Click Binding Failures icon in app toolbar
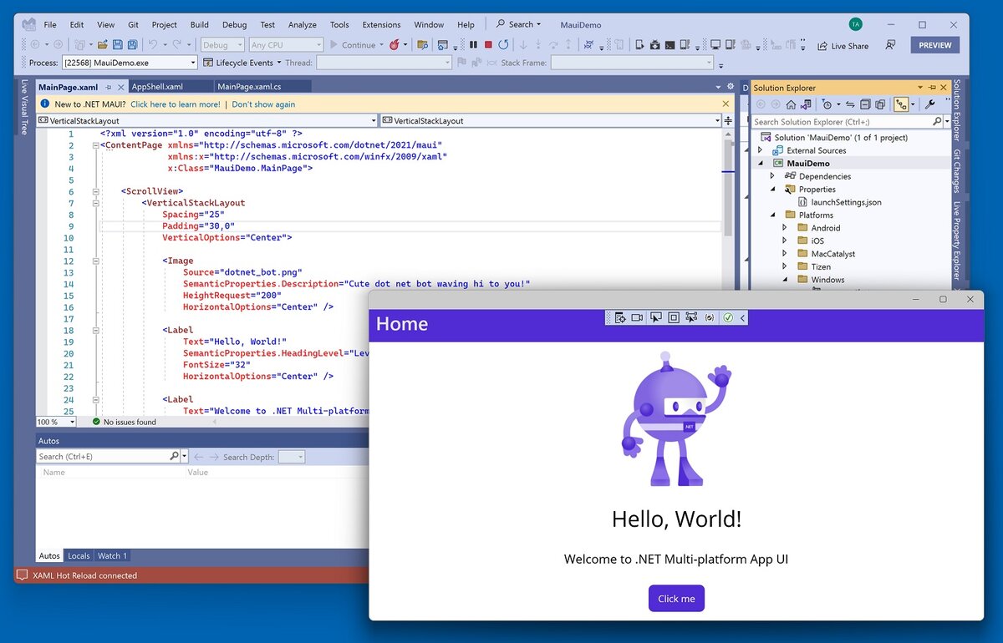1003x643 pixels. pyautogui.click(x=710, y=317)
